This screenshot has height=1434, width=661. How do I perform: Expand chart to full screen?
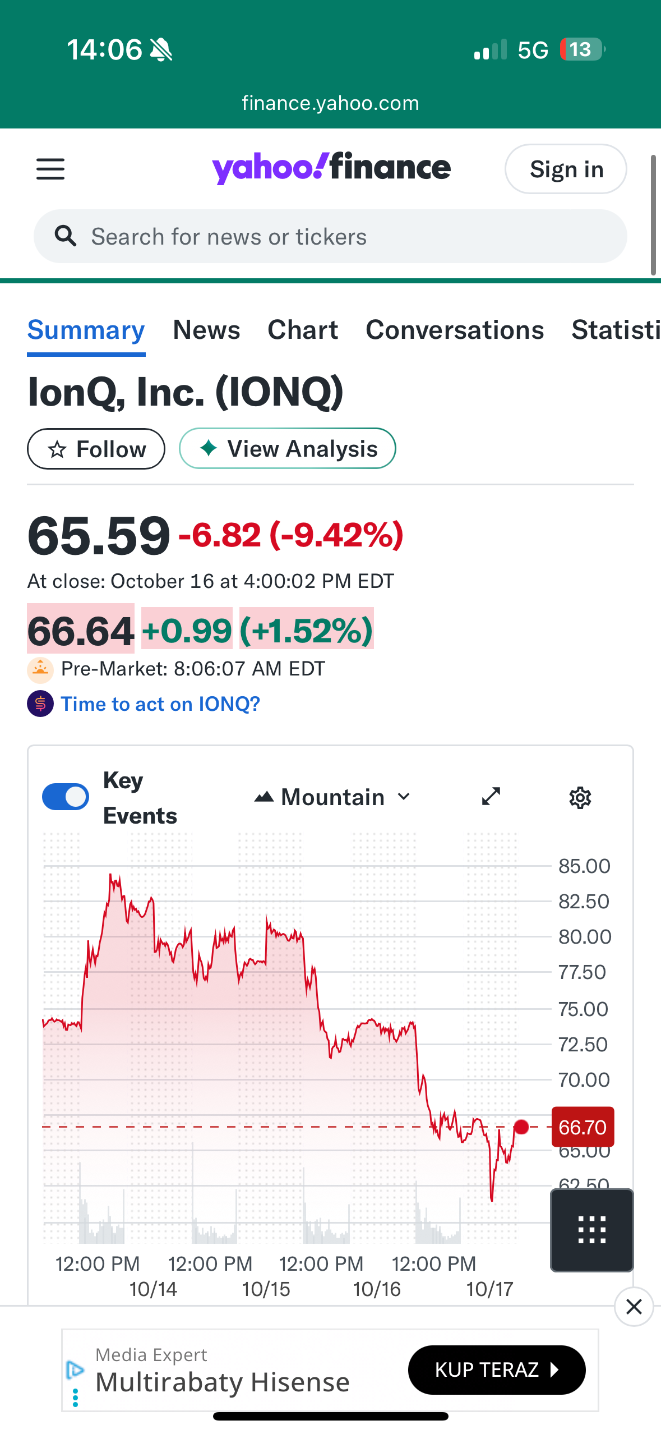[491, 797]
